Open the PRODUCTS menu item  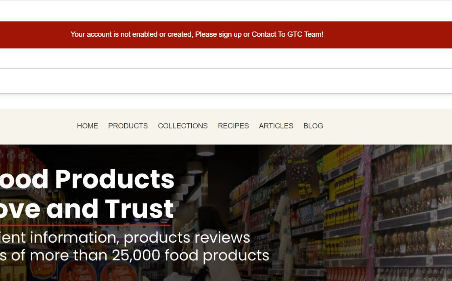coord(128,126)
